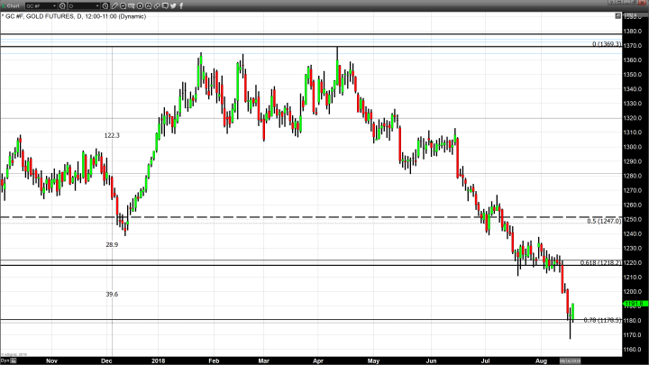
Task: Click the green Chart window indicator icon
Action: (4, 5)
